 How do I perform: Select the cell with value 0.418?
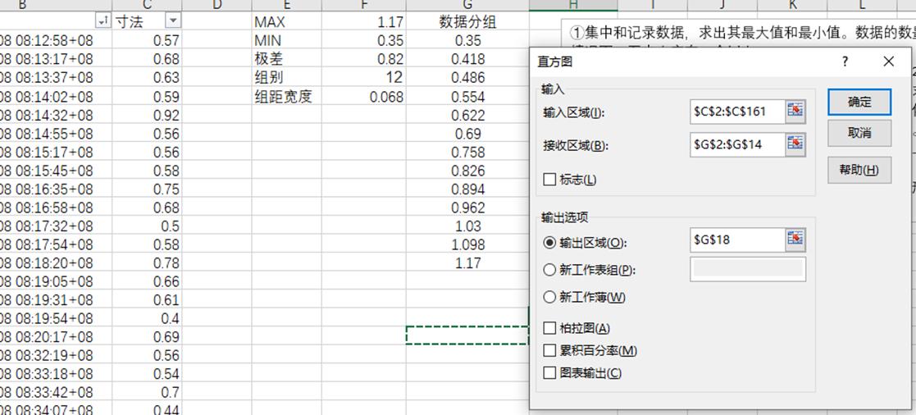[x=467, y=59]
